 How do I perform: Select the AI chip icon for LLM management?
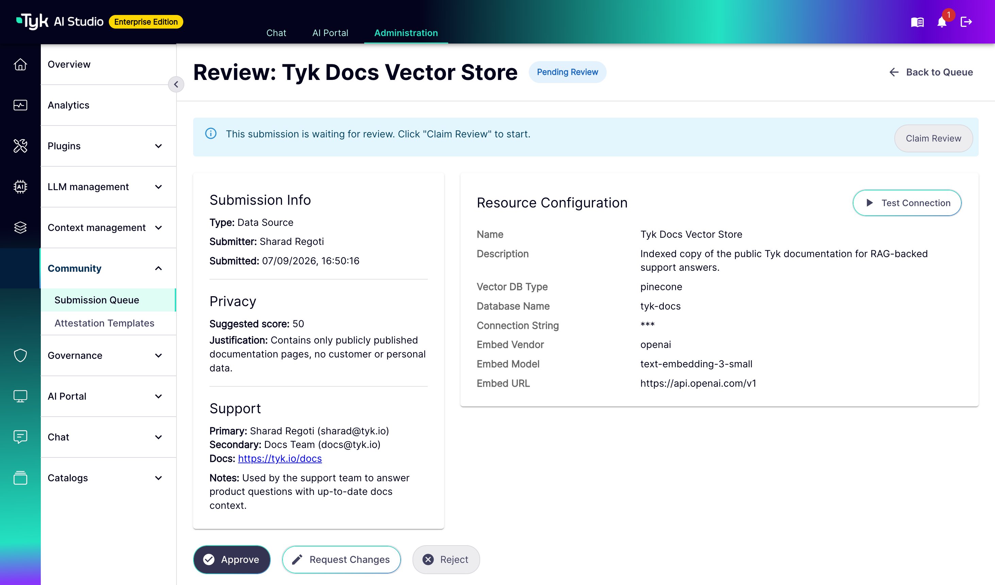tap(20, 186)
